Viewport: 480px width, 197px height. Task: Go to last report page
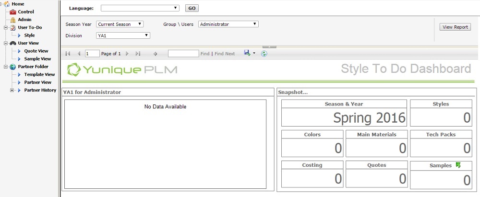138,54
